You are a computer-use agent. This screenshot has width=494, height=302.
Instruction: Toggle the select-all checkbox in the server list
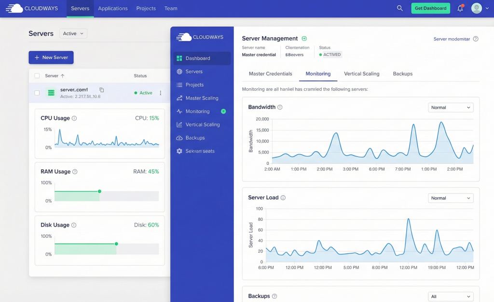pyautogui.click(x=37, y=76)
